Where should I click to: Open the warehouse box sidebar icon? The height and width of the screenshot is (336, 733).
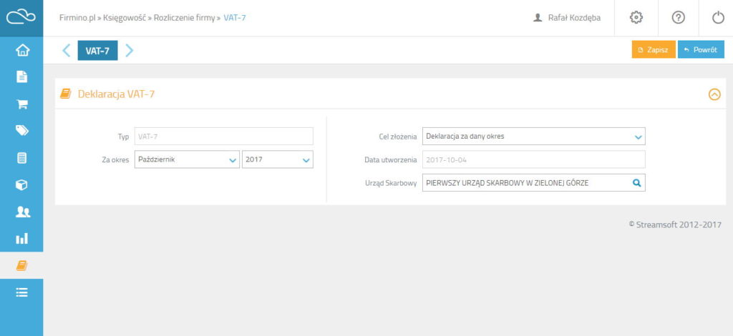22,184
